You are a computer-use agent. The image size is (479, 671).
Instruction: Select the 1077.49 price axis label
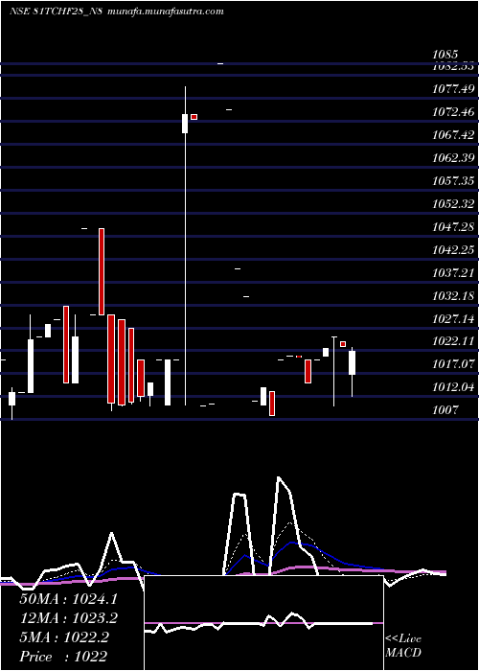pyautogui.click(x=453, y=89)
